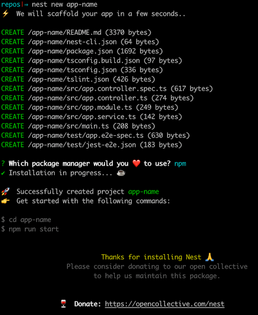Click the README.md created file line

coord(76,33)
